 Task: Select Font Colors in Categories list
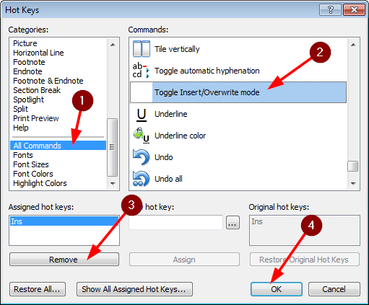coord(33,174)
